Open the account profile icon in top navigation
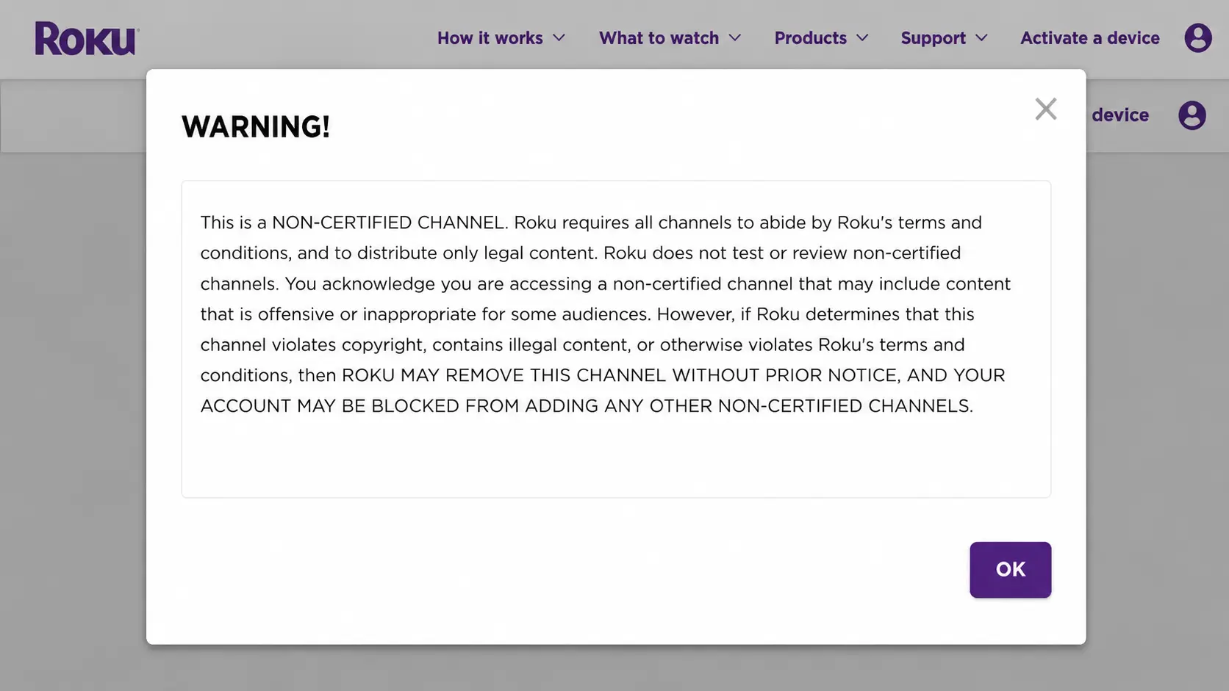This screenshot has height=691, width=1229. pyautogui.click(x=1197, y=38)
